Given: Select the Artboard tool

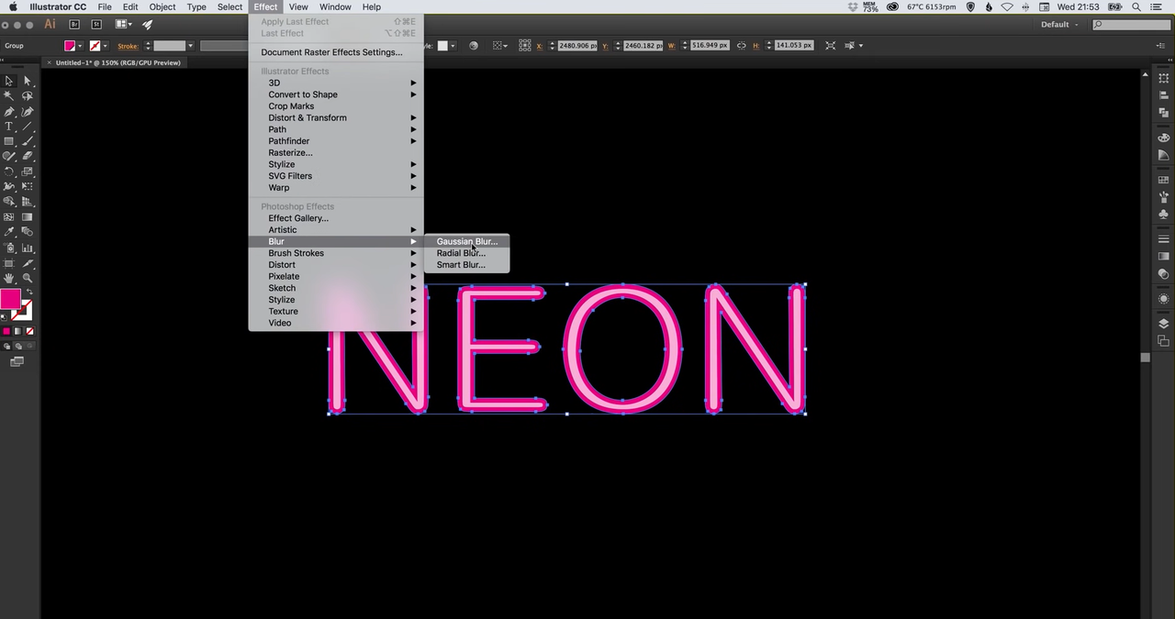Looking at the screenshot, I should (9, 263).
